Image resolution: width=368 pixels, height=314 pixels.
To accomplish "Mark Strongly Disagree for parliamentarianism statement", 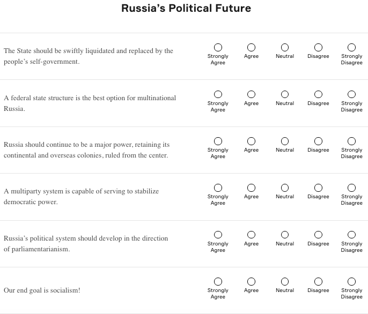I will click(x=351, y=235).
